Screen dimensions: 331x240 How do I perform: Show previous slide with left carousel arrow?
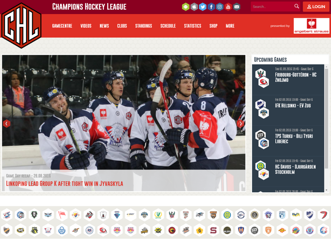click(x=6, y=124)
